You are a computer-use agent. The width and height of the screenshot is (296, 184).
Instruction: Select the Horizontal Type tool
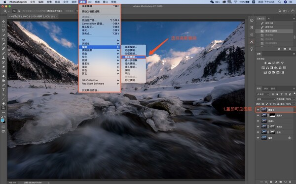coord(3,90)
